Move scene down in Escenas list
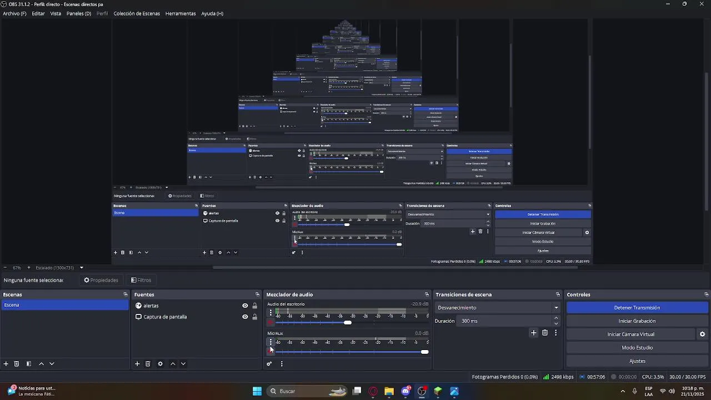Screen dimensions: 711x400 click(x=52, y=364)
